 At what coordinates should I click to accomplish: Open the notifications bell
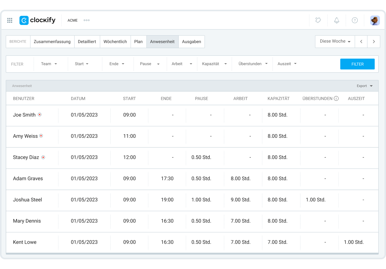[x=337, y=20]
